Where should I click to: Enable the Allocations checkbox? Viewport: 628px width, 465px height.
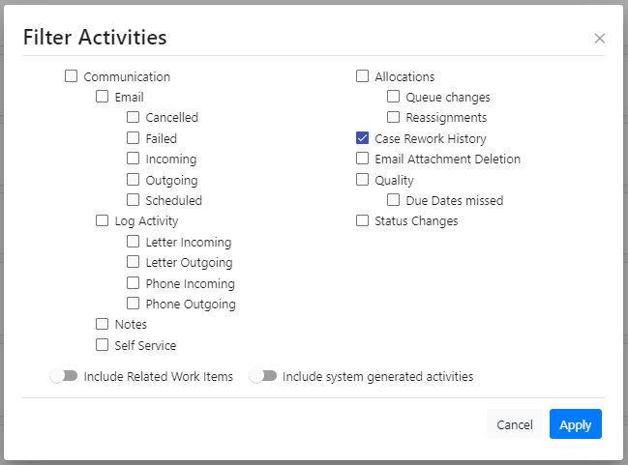[x=362, y=76]
